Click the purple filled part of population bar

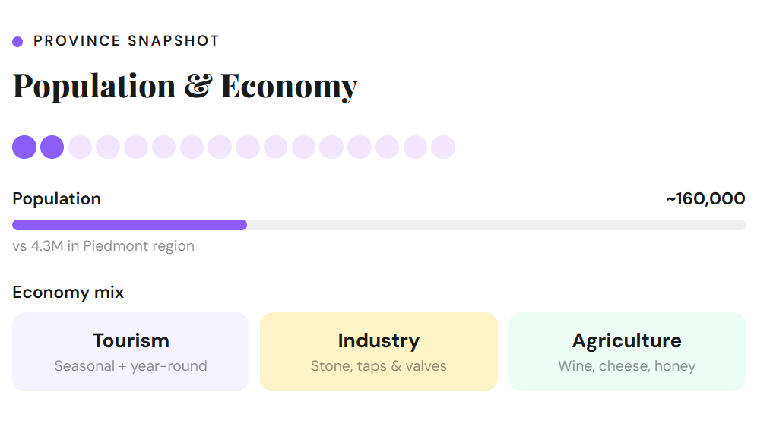coord(129,225)
